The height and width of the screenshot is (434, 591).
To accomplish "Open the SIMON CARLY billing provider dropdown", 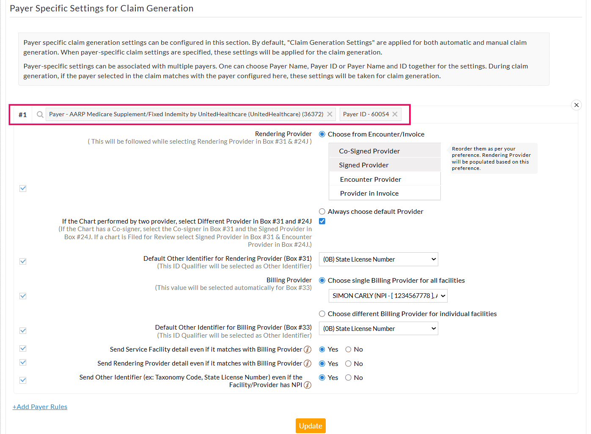I will click(x=388, y=296).
